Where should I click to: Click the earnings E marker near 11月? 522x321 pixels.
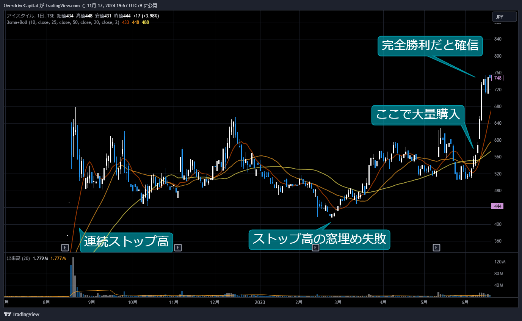(x=178, y=248)
